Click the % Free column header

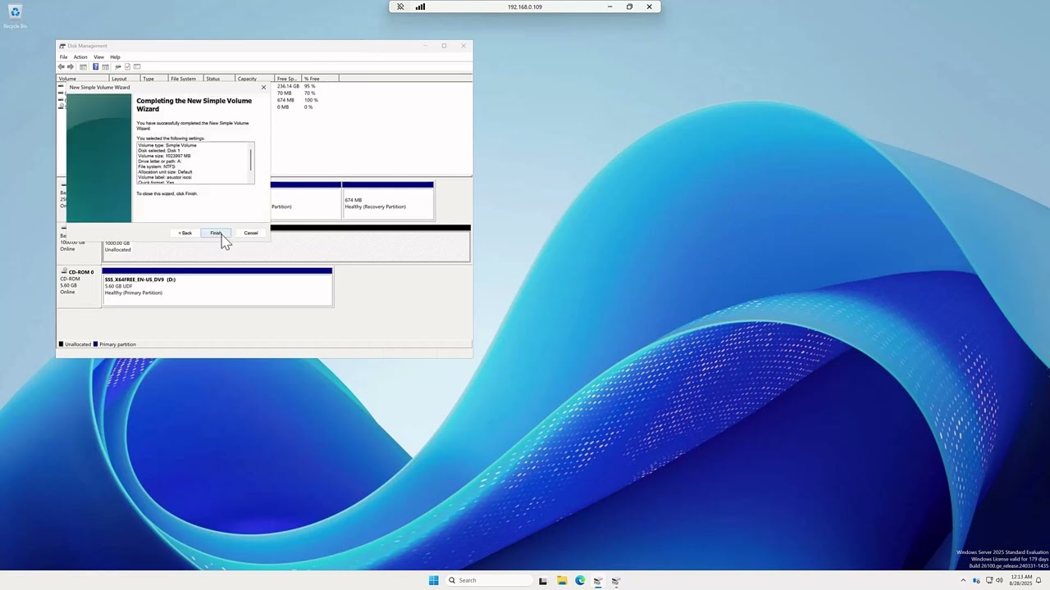[320, 79]
